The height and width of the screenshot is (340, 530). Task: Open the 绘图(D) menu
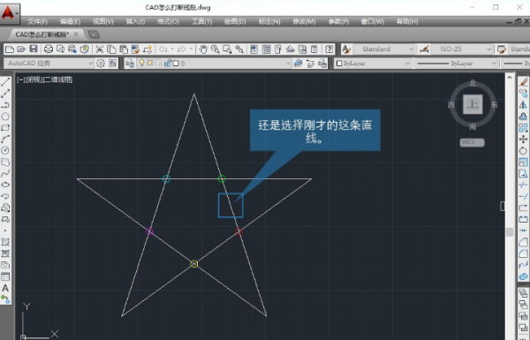pyautogui.click(x=235, y=21)
